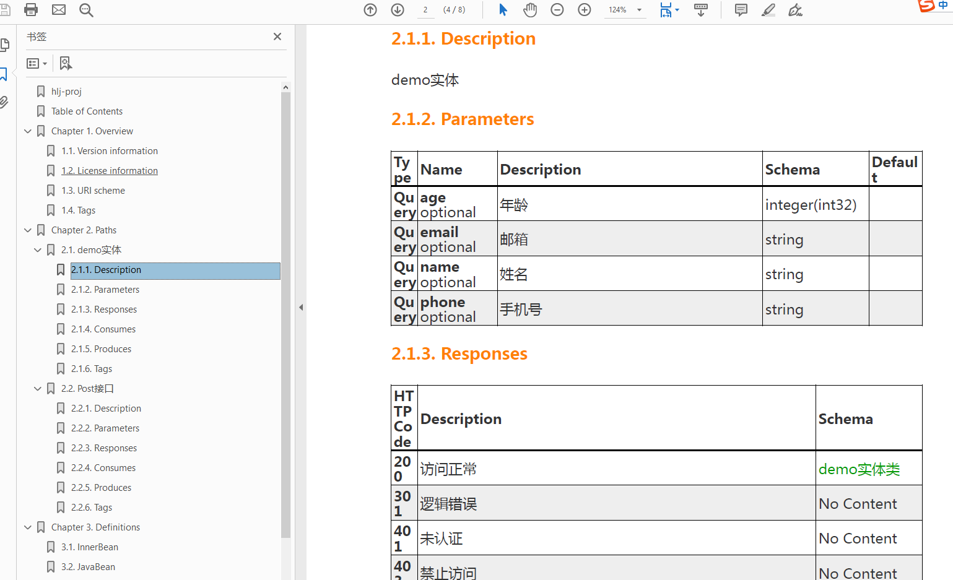Select the hand pan tool
This screenshot has height=580, width=953.
(530, 10)
